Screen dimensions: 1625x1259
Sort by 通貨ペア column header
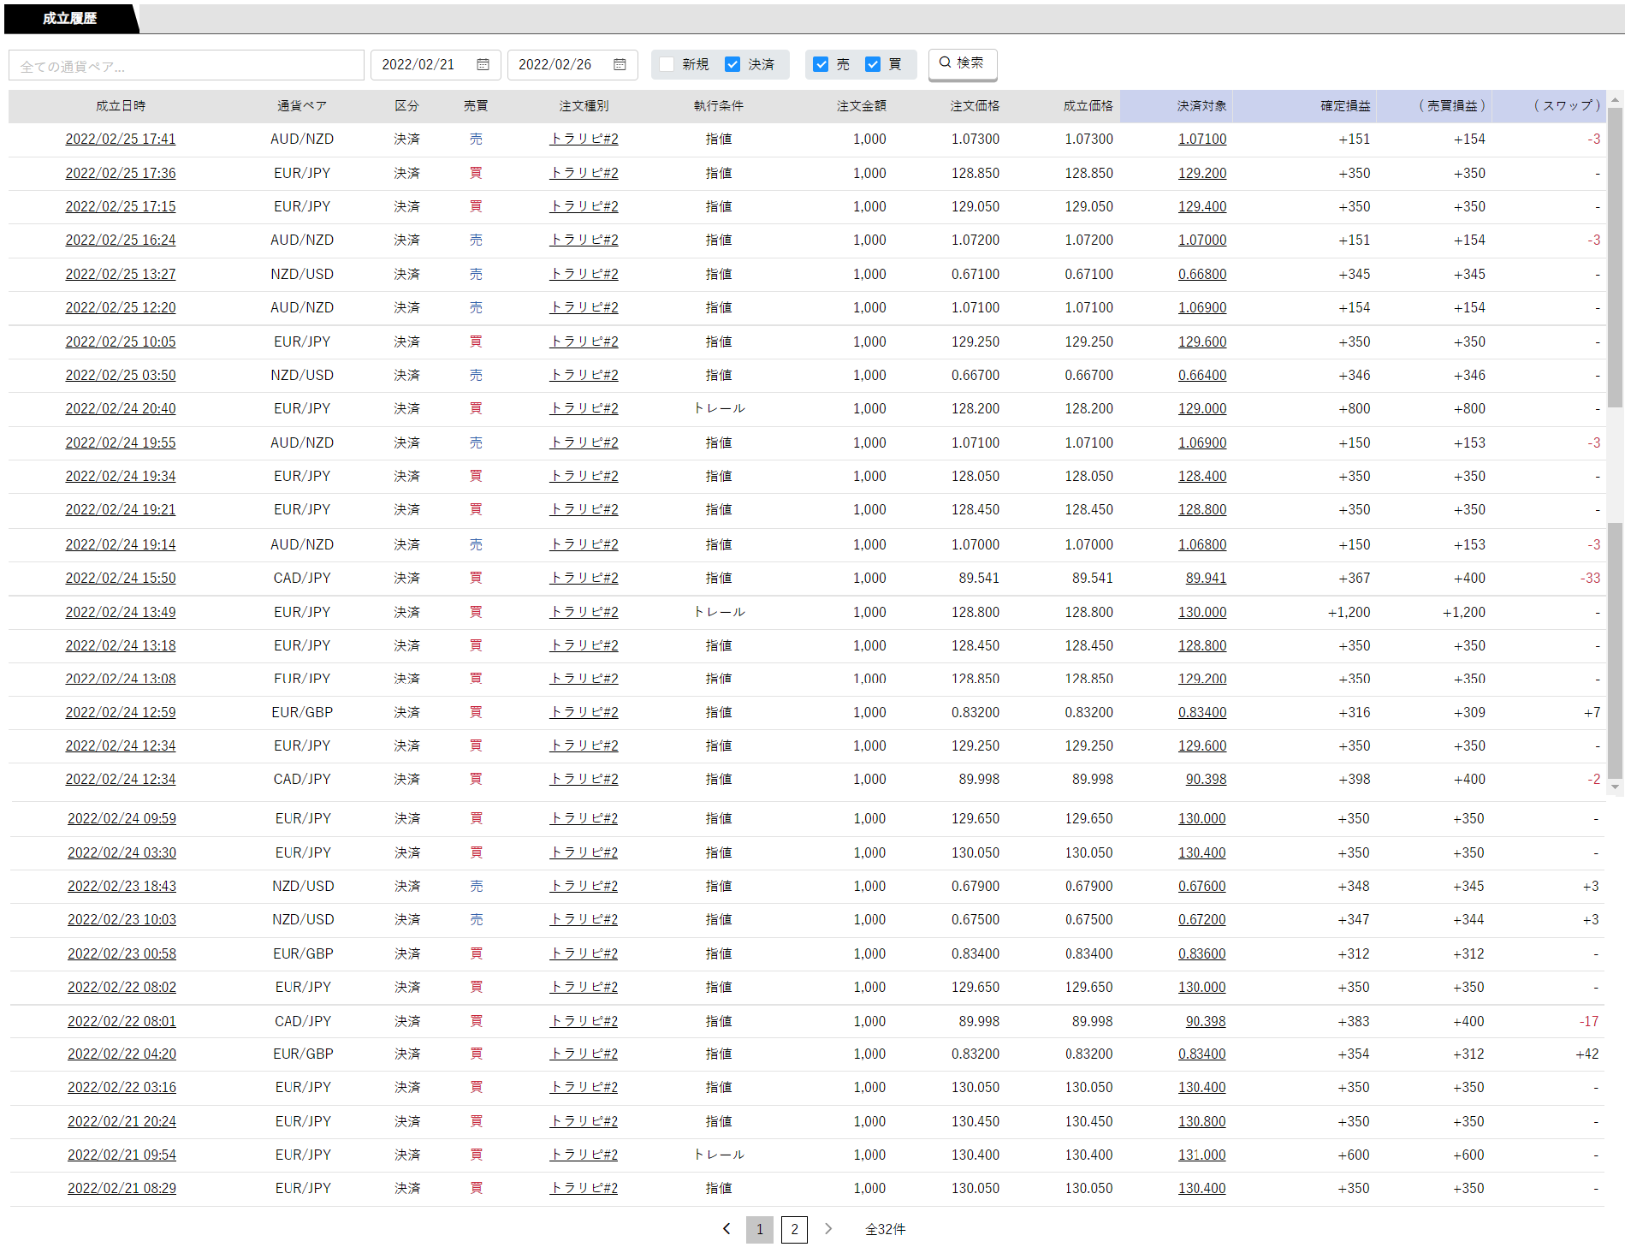(302, 105)
